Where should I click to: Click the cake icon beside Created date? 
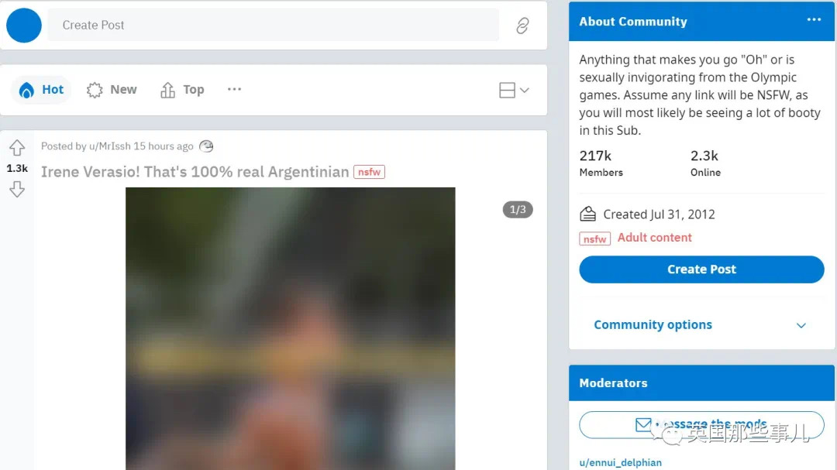(587, 214)
